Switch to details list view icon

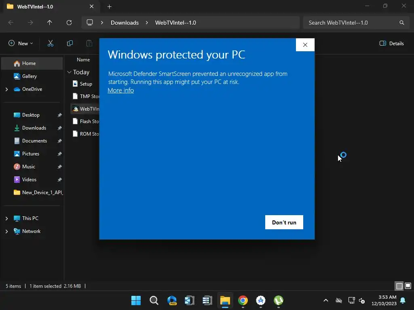[x=399, y=286]
